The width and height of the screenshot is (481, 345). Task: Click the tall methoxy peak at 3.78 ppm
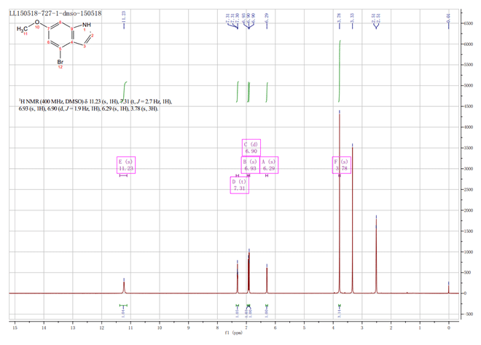(x=340, y=202)
